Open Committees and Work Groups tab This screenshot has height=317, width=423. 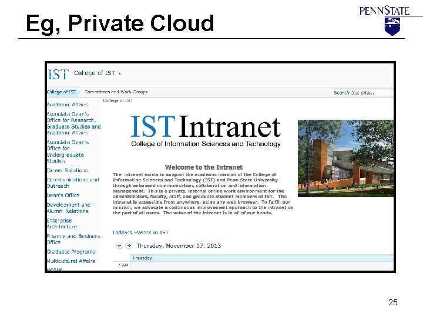(x=116, y=92)
